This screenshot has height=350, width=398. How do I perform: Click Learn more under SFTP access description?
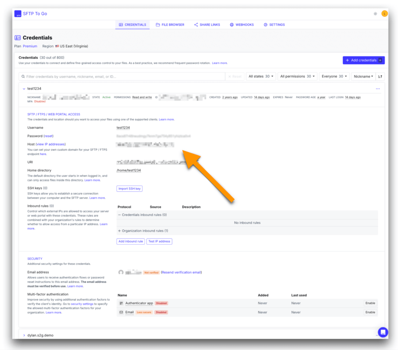click(166, 119)
